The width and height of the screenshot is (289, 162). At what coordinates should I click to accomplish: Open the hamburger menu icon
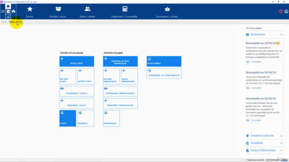[3, 11]
